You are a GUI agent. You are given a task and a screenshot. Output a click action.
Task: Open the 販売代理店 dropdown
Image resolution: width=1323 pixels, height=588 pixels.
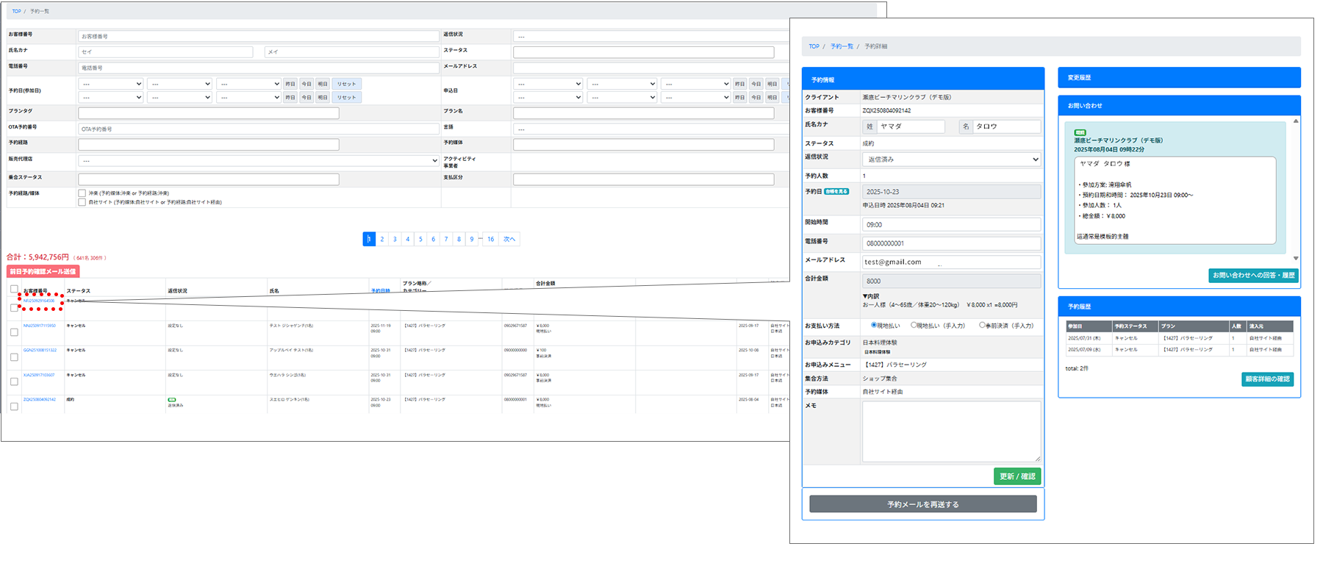[259, 160]
